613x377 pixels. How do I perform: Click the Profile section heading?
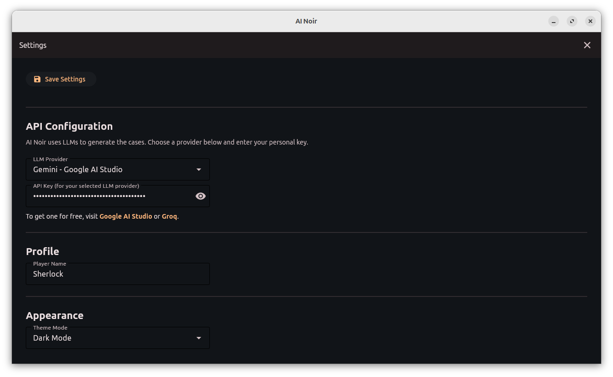click(42, 251)
